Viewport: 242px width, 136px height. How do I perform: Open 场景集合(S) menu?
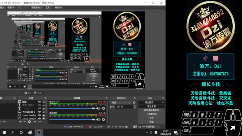37,8
